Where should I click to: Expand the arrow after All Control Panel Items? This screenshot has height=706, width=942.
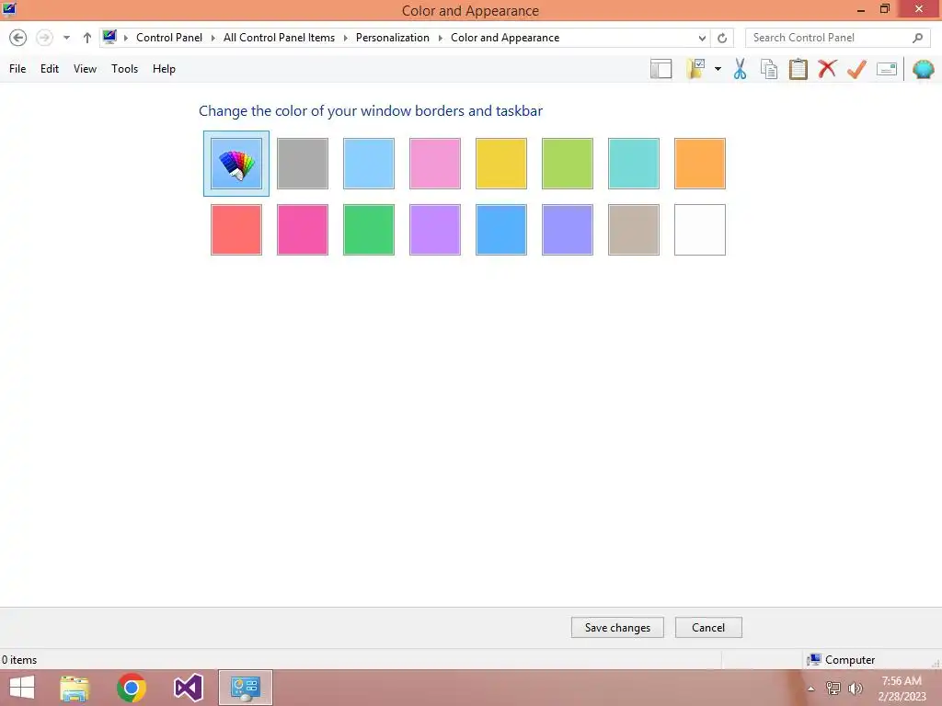tap(346, 38)
